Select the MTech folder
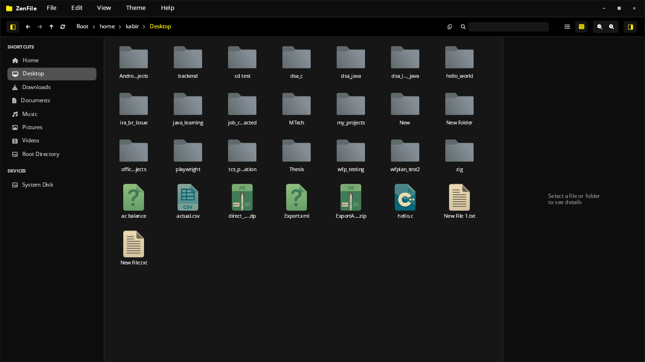This screenshot has width=645, height=362. coord(297,108)
